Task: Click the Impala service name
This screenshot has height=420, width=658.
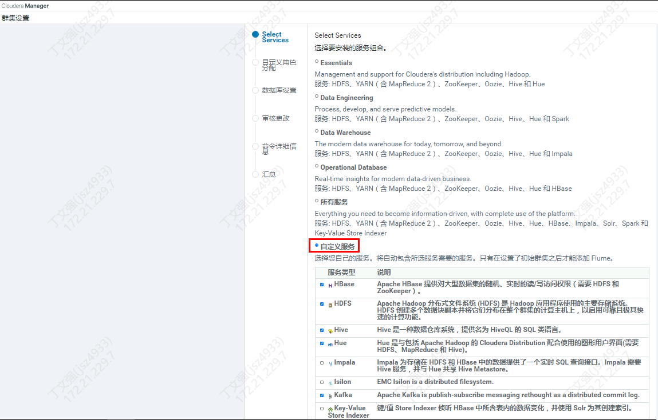Action: (x=345, y=362)
